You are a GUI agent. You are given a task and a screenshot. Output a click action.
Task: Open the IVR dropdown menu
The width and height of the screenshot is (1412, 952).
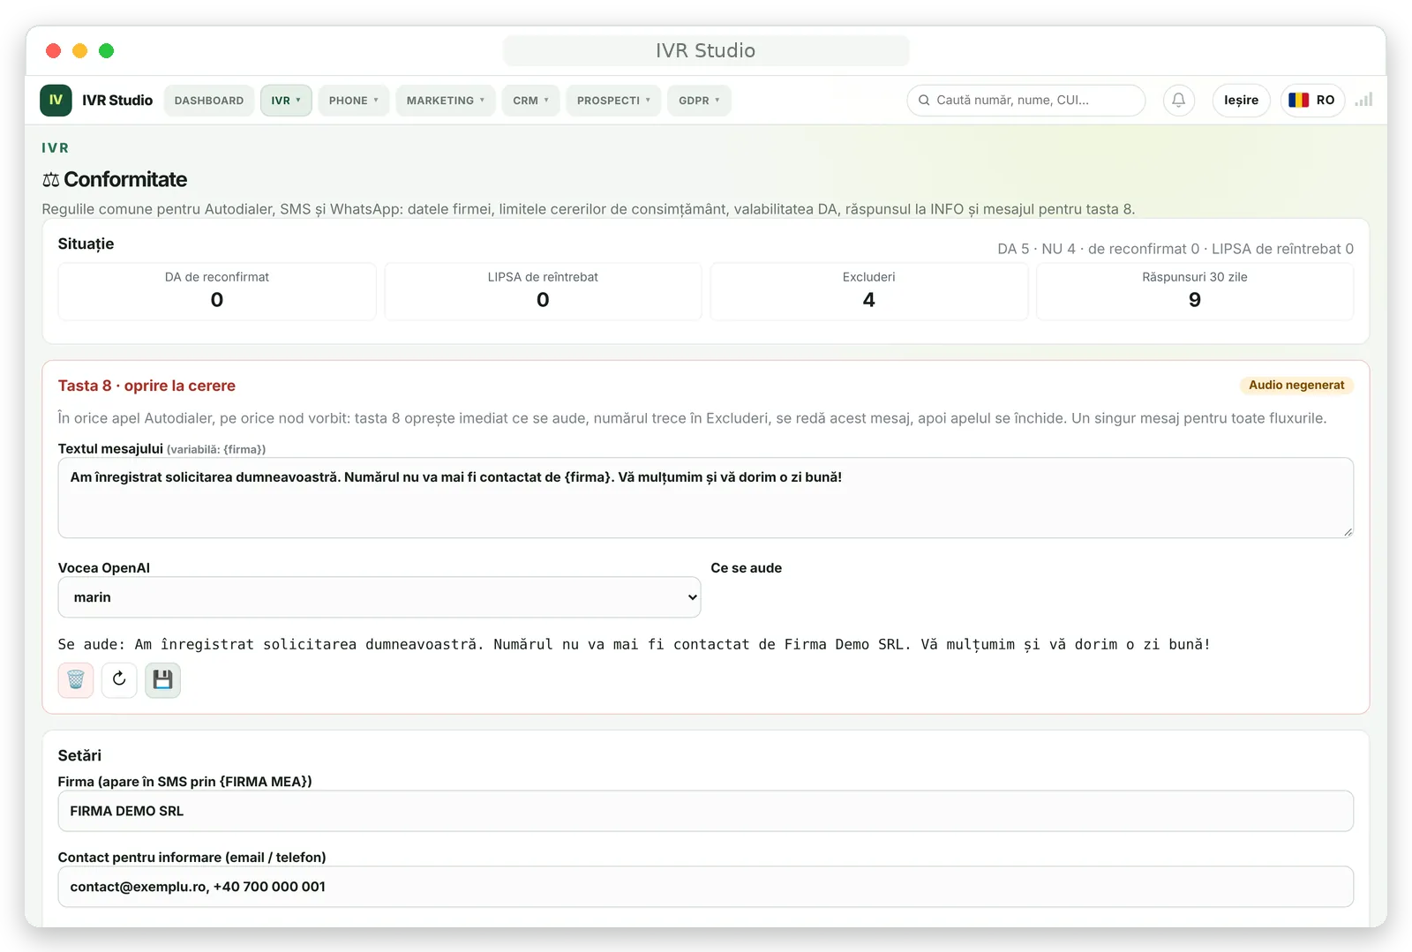(286, 101)
